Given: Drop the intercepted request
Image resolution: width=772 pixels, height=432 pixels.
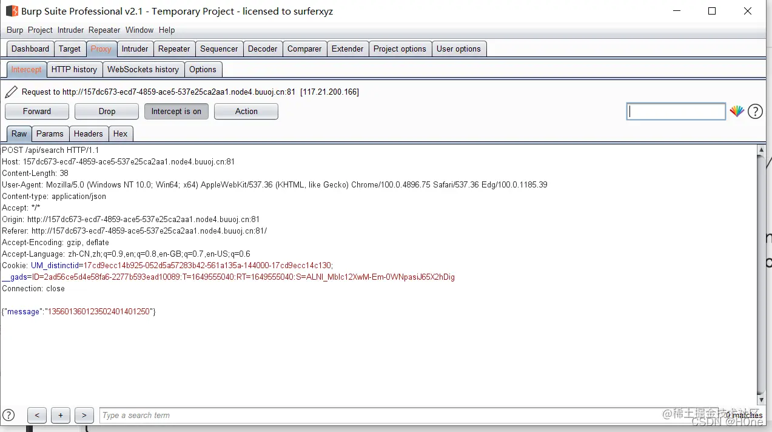Looking at the screenshot, I should [107, 111].
